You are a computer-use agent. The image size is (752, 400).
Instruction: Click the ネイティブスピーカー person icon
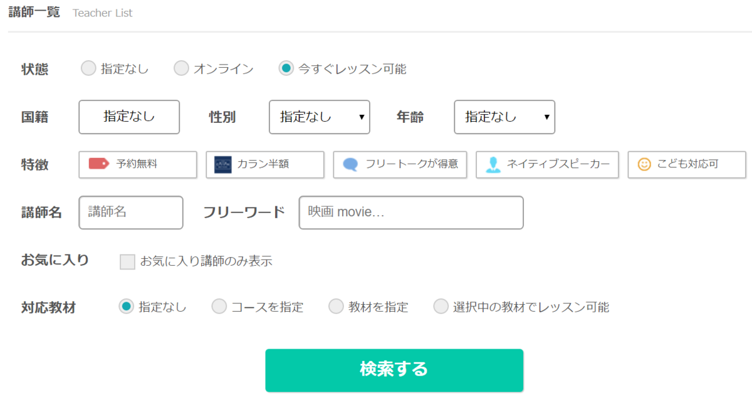pos(493,165)
